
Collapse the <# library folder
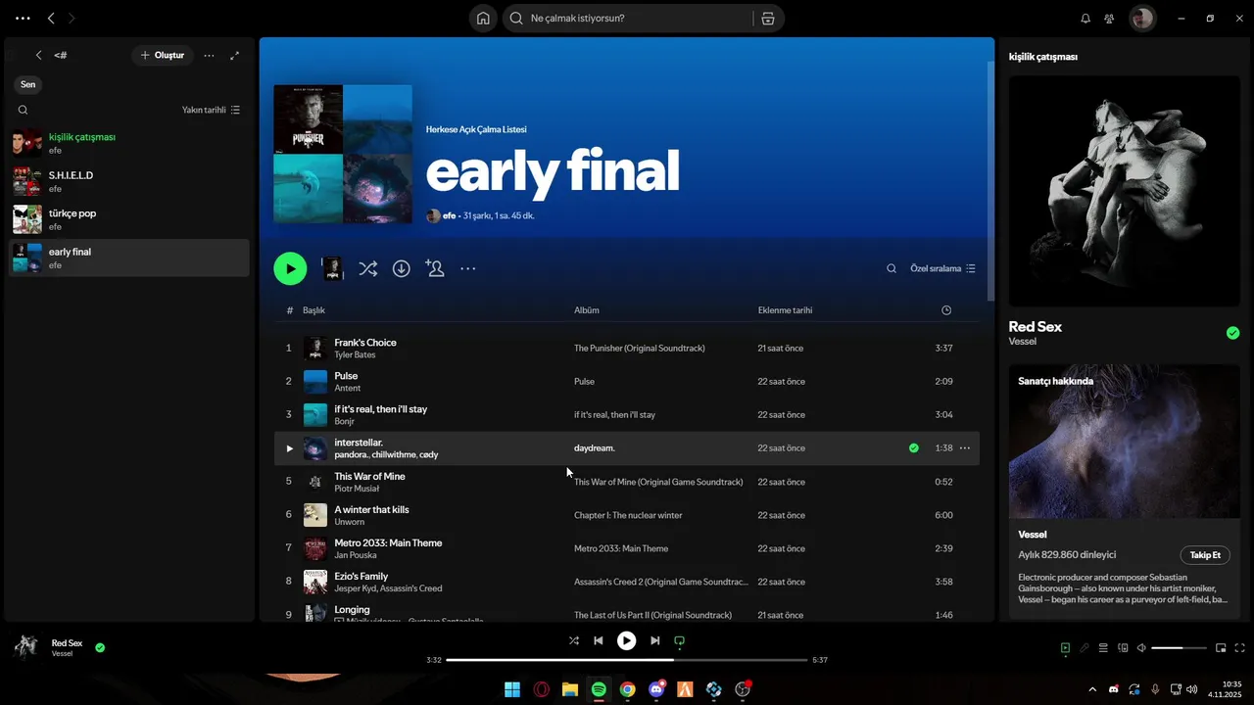pyautogui.click(x=38, y=56)
